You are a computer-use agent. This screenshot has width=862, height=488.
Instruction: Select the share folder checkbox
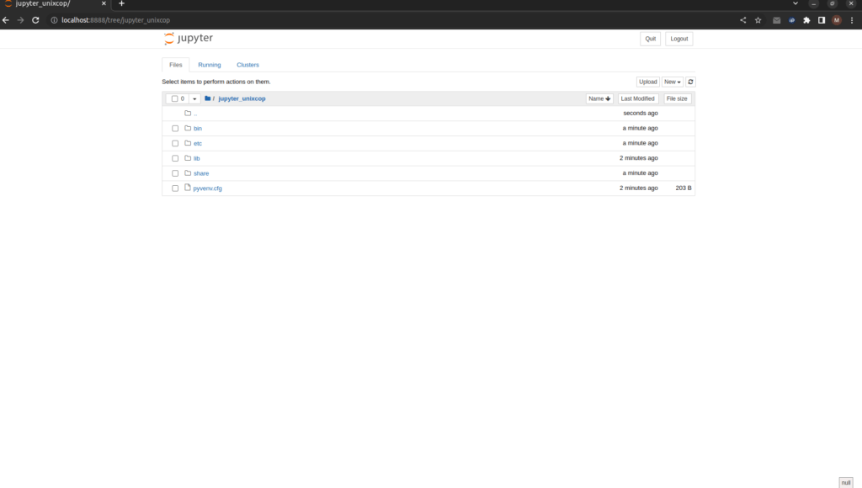(x=175, y=173)
